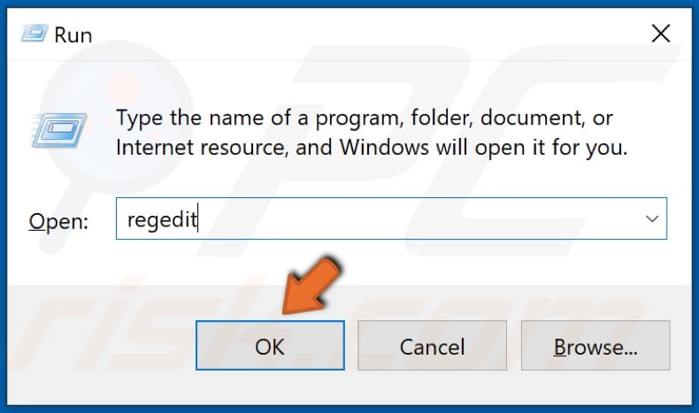Click the Open: label
Image resolution: width=699 pixels, height=413 pixels.
pyautogui.click(x=58, y=221)
